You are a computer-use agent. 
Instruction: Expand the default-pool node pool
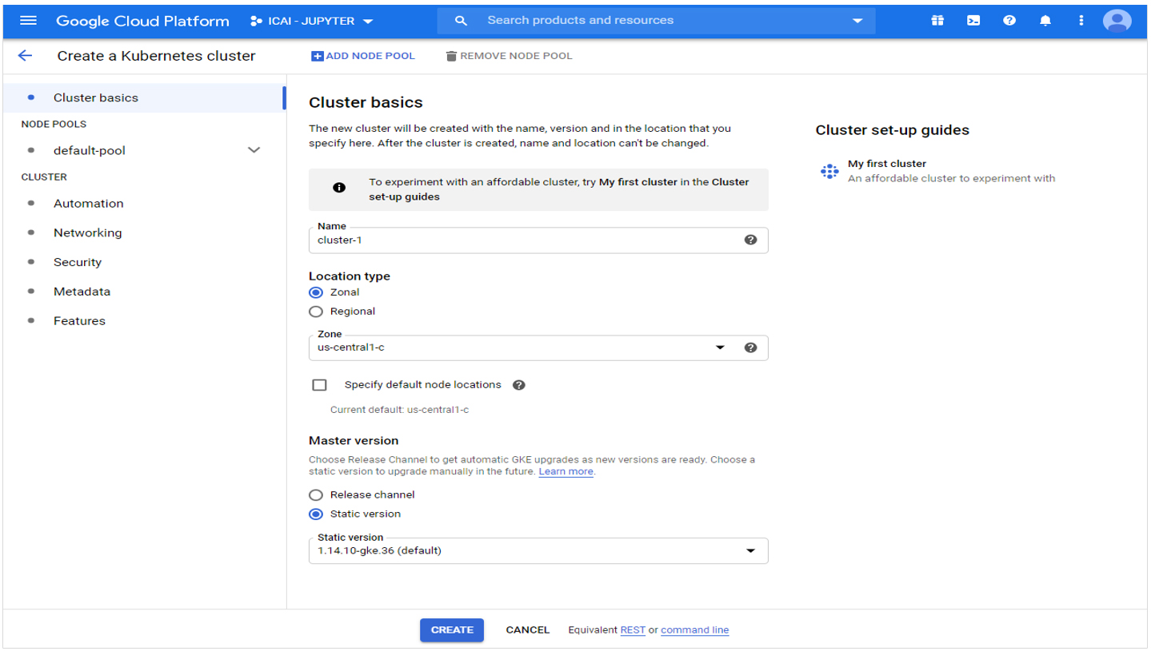tap(254, 150)
